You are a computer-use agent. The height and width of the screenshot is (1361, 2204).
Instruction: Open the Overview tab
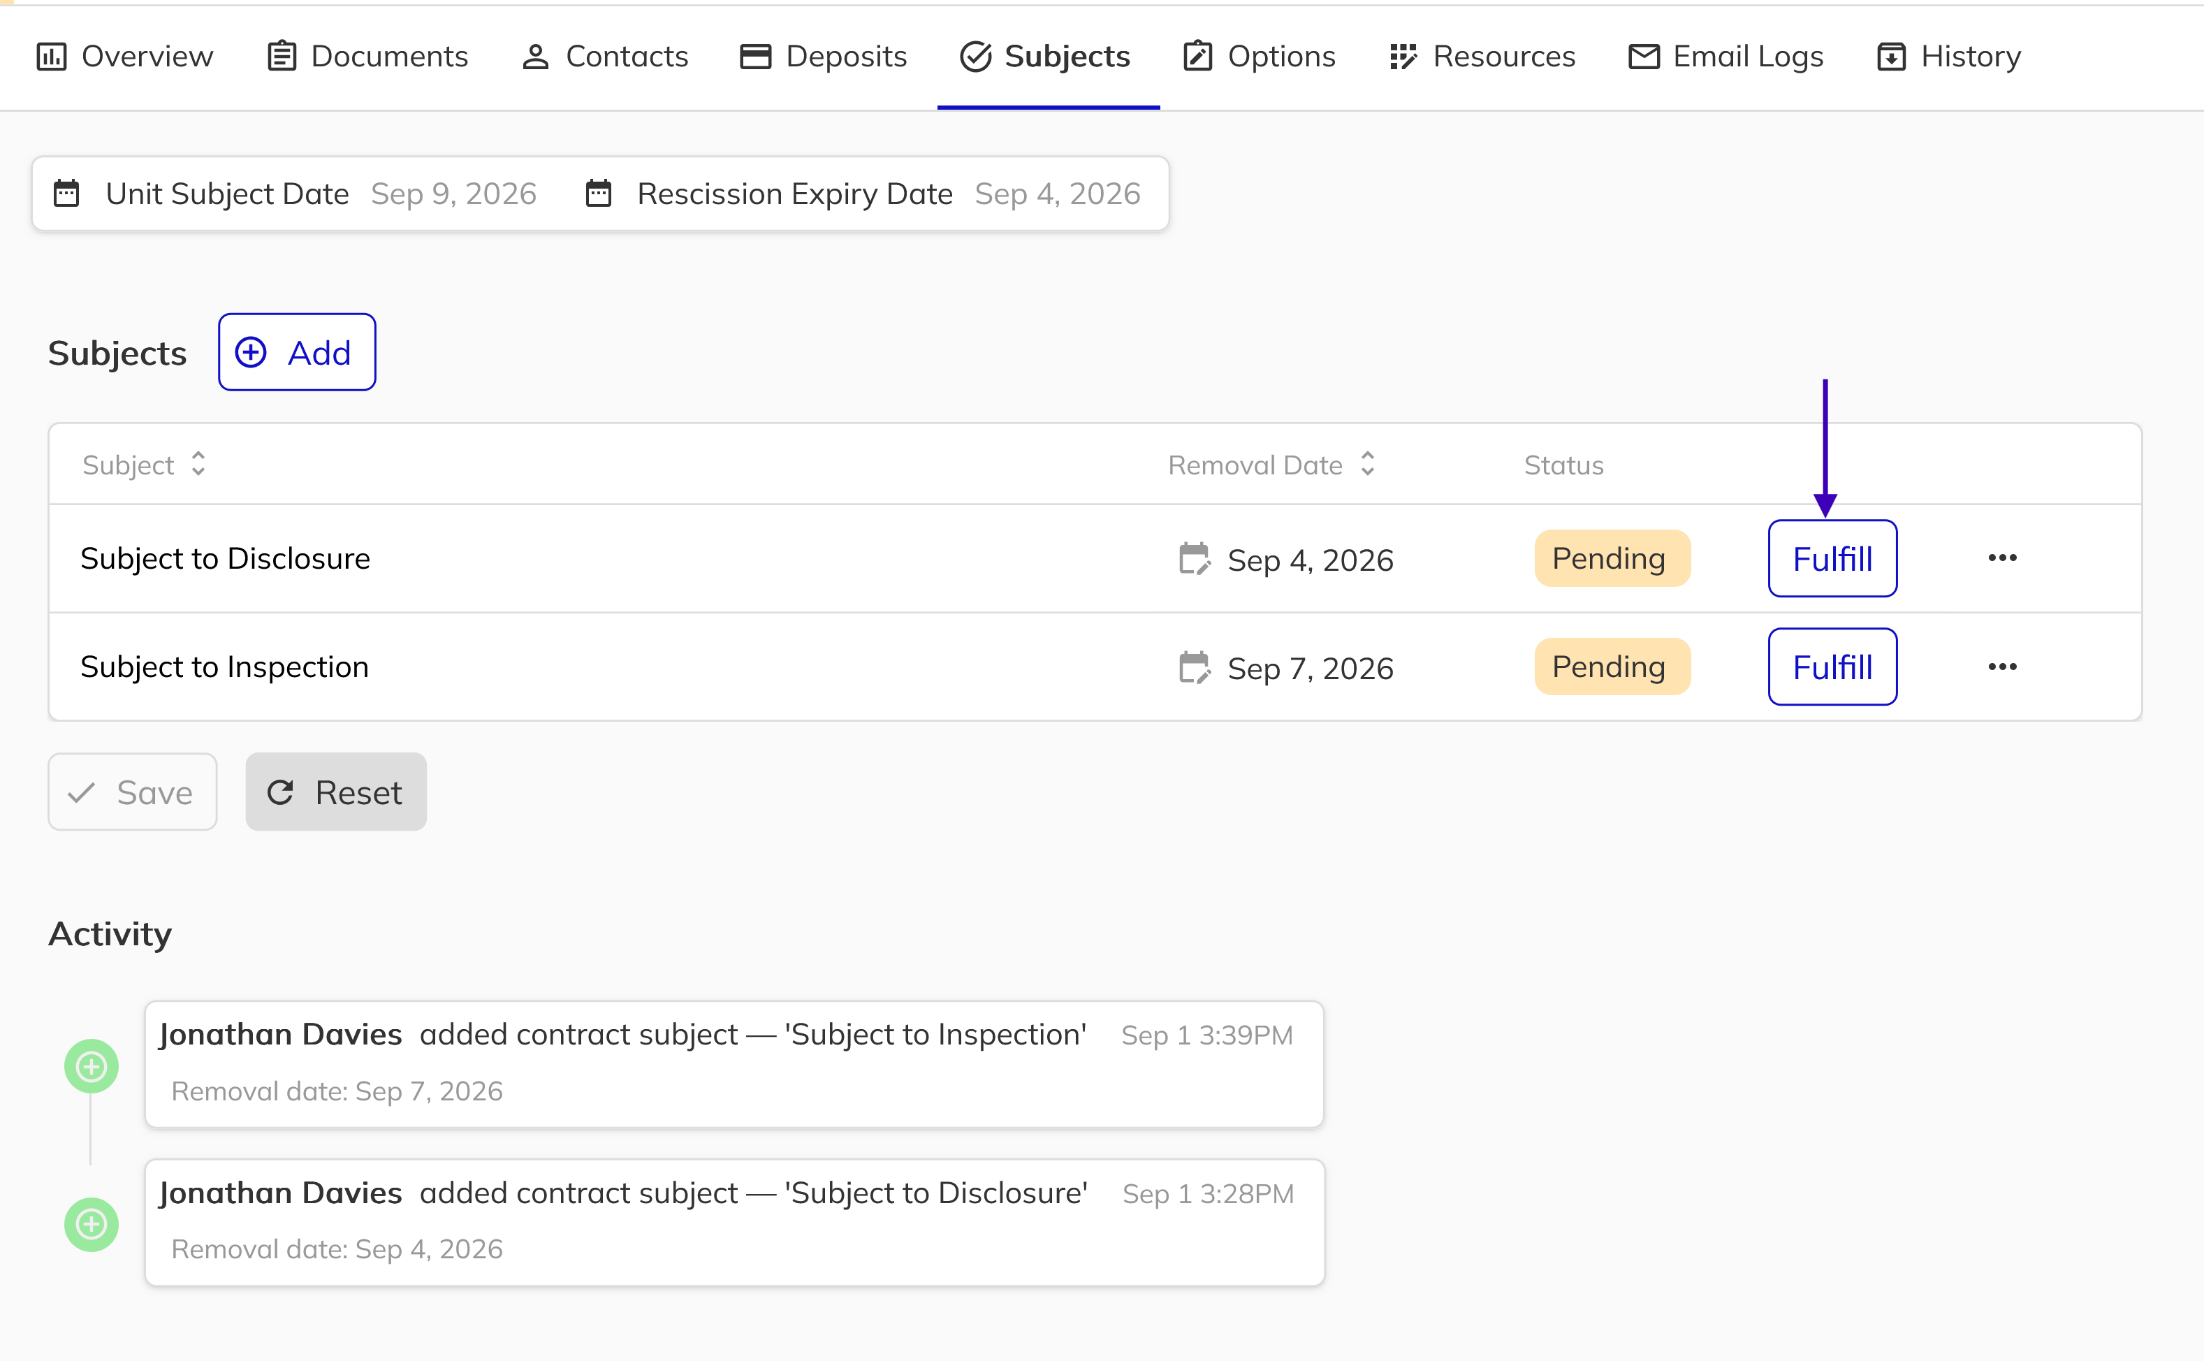(x=124, y=57)
